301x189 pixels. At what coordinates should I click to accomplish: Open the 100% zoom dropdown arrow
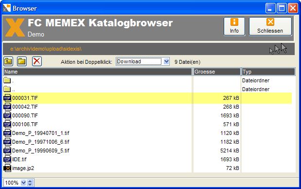23,183
